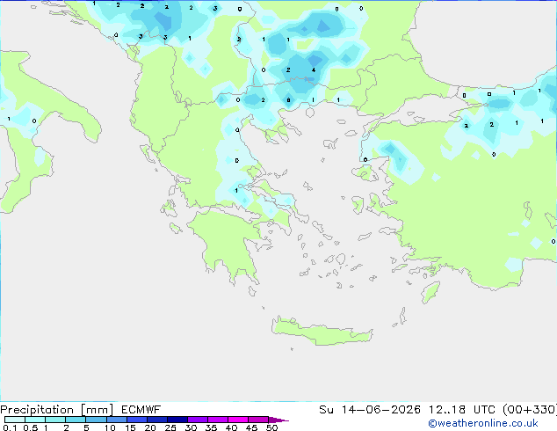Pick the 1–2 mm legend swatch
Screen dimensions: 557x431
pyautogui.click(x=55, y=420)
